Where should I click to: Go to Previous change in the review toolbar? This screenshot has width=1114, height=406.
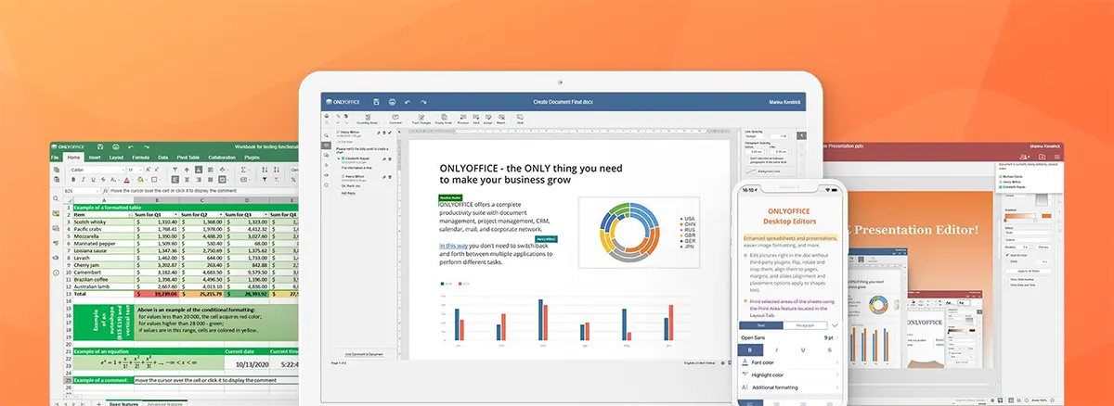coord(463,119)
